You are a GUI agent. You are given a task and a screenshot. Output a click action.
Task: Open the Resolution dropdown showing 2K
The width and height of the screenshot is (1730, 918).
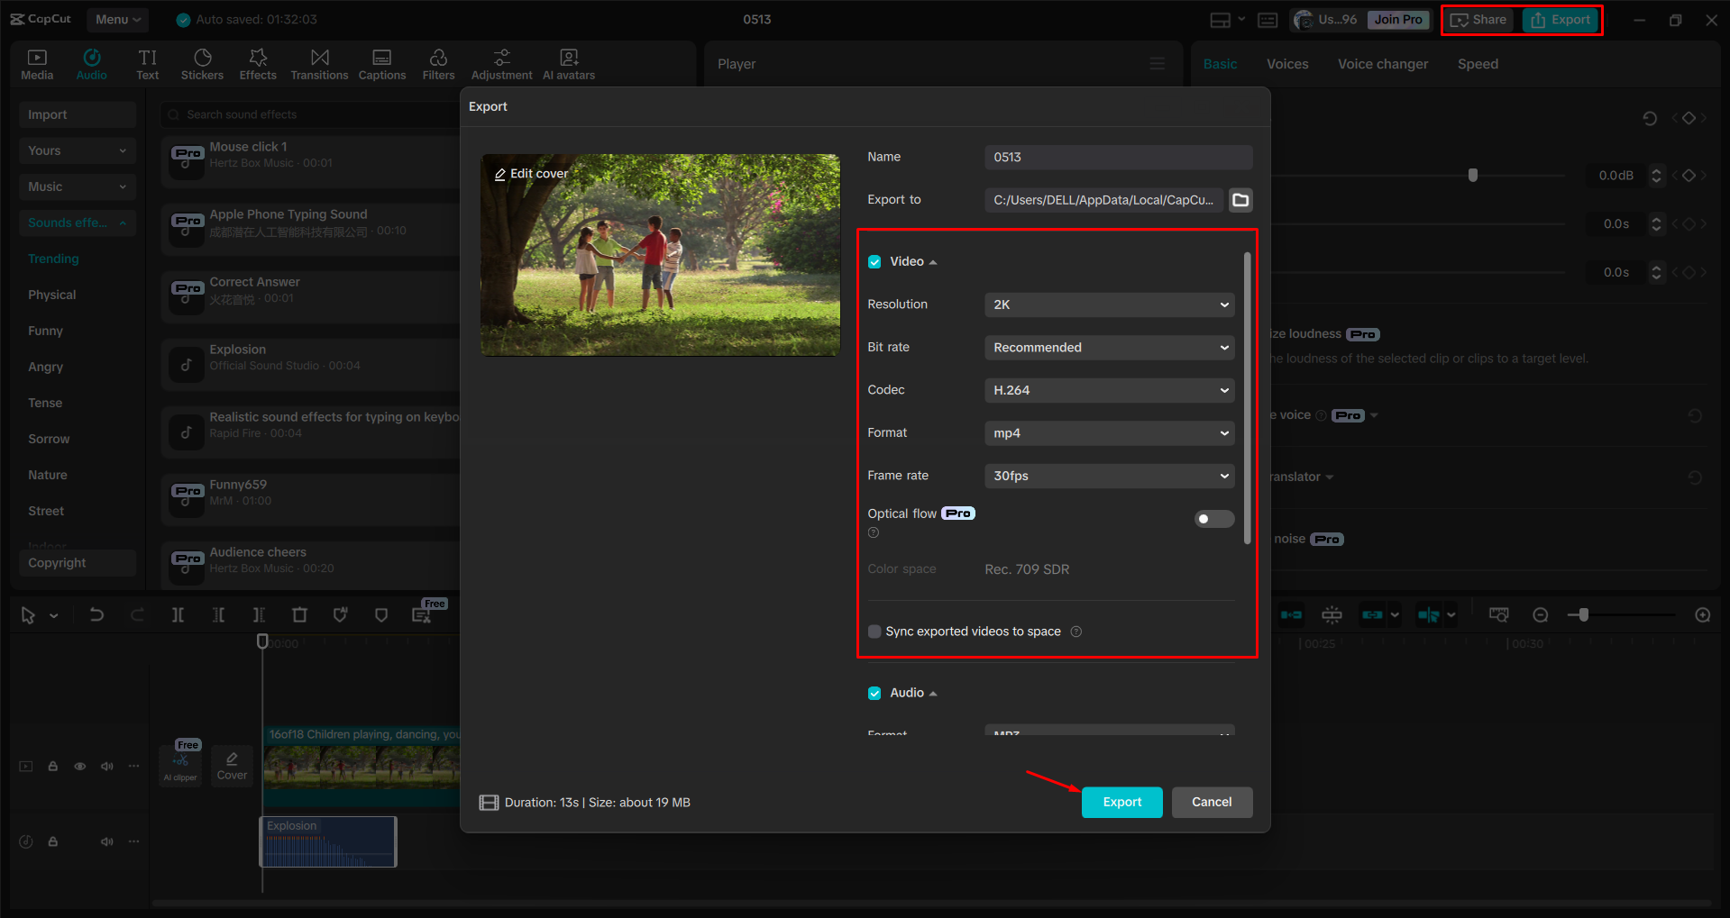click(x=1109, y=304)
